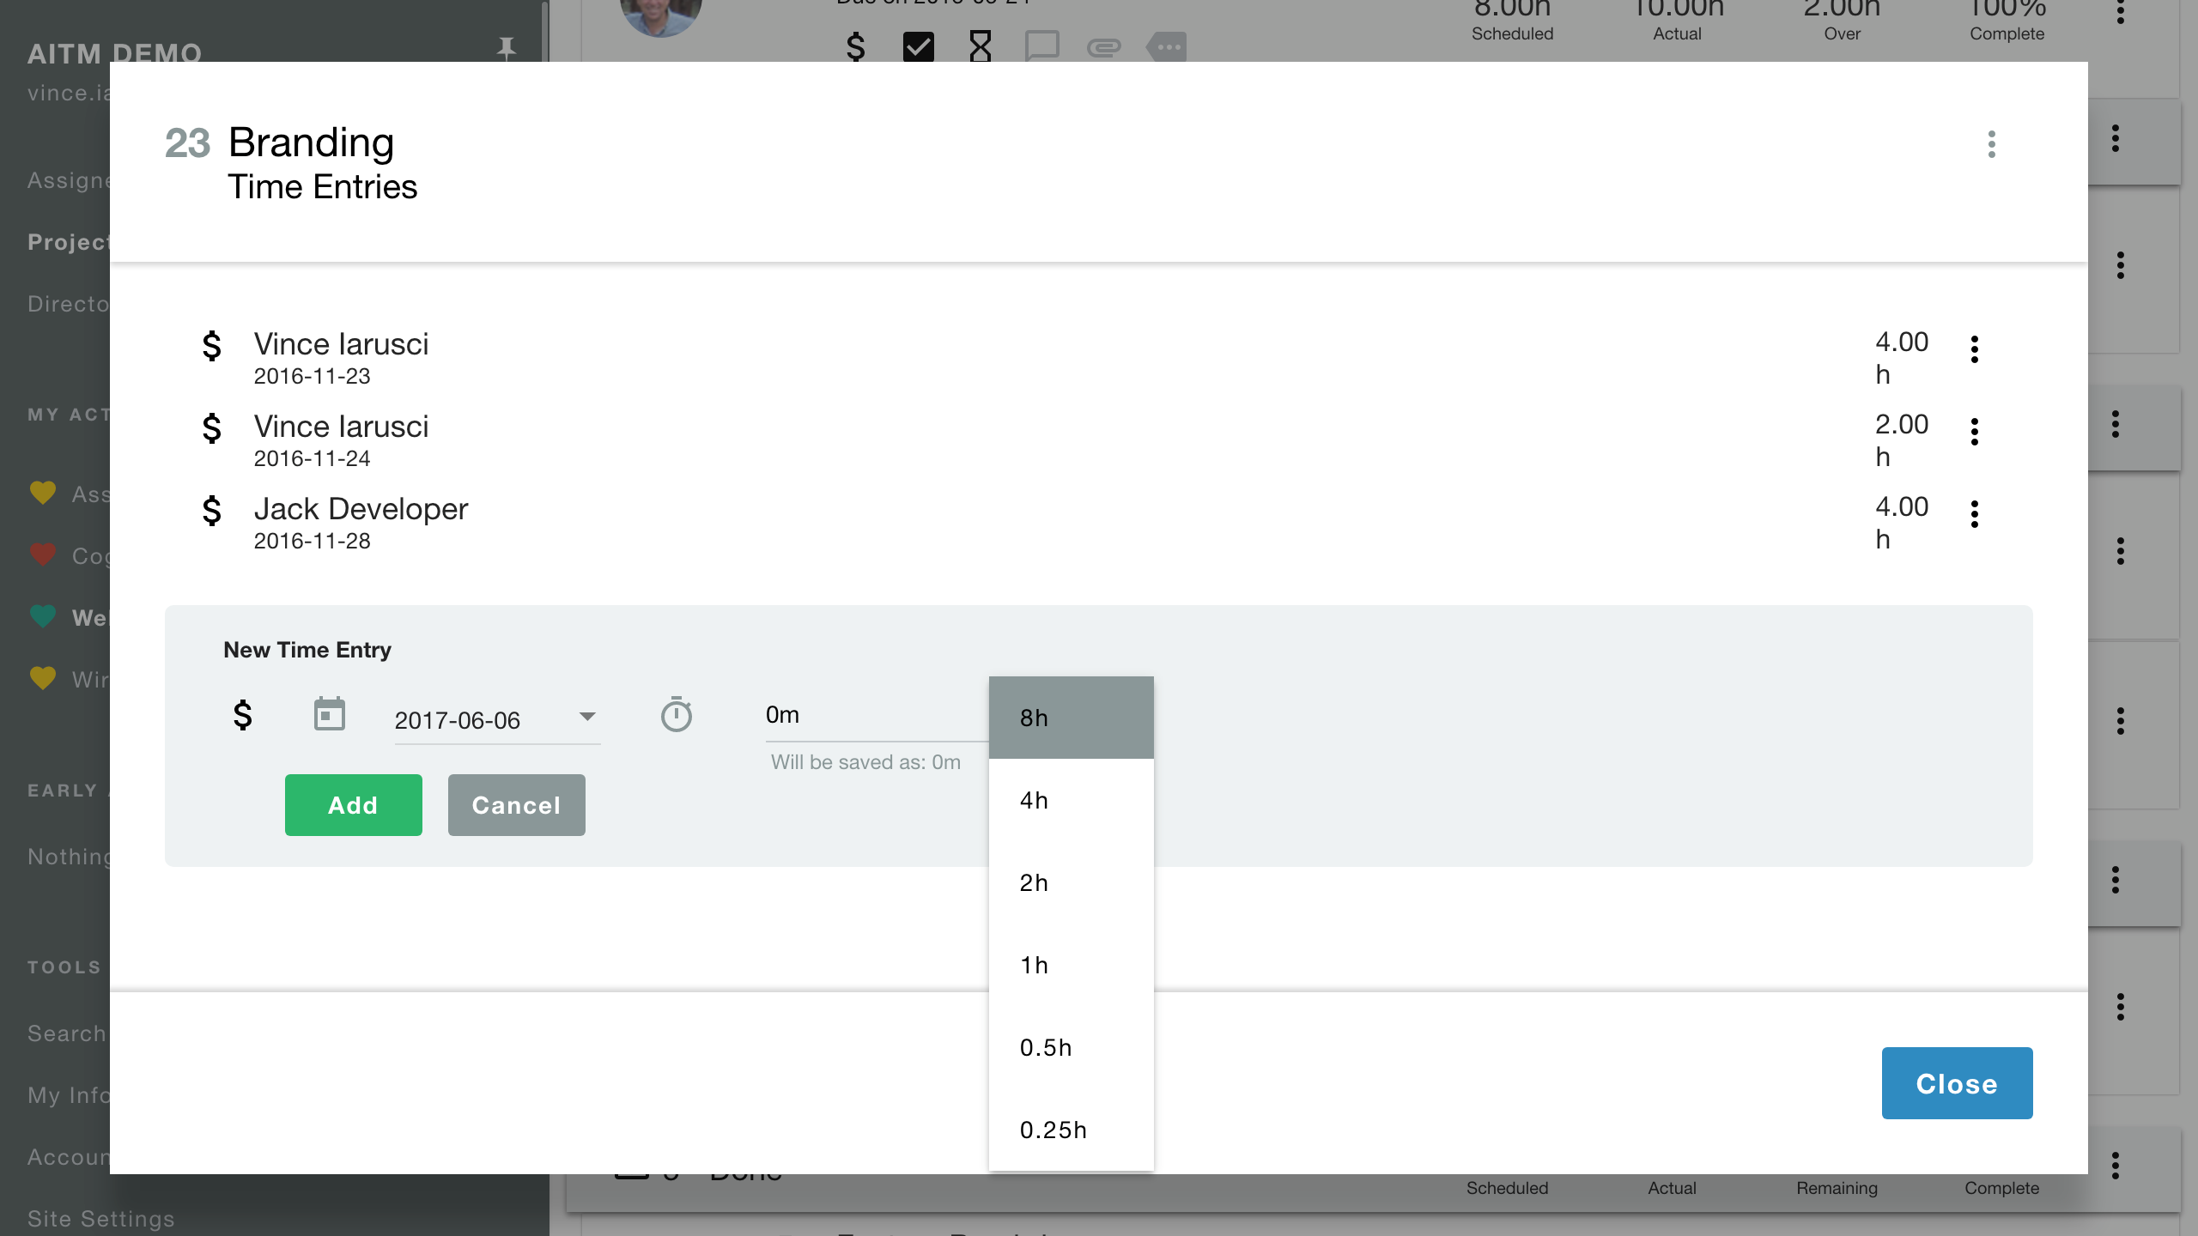Viewport: 2198px width, 1236px height.
Task: Select 2h from the duration list
Action: [x=1071, y=882]
